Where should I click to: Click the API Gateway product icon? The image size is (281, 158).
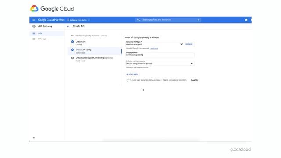point(34,26)
